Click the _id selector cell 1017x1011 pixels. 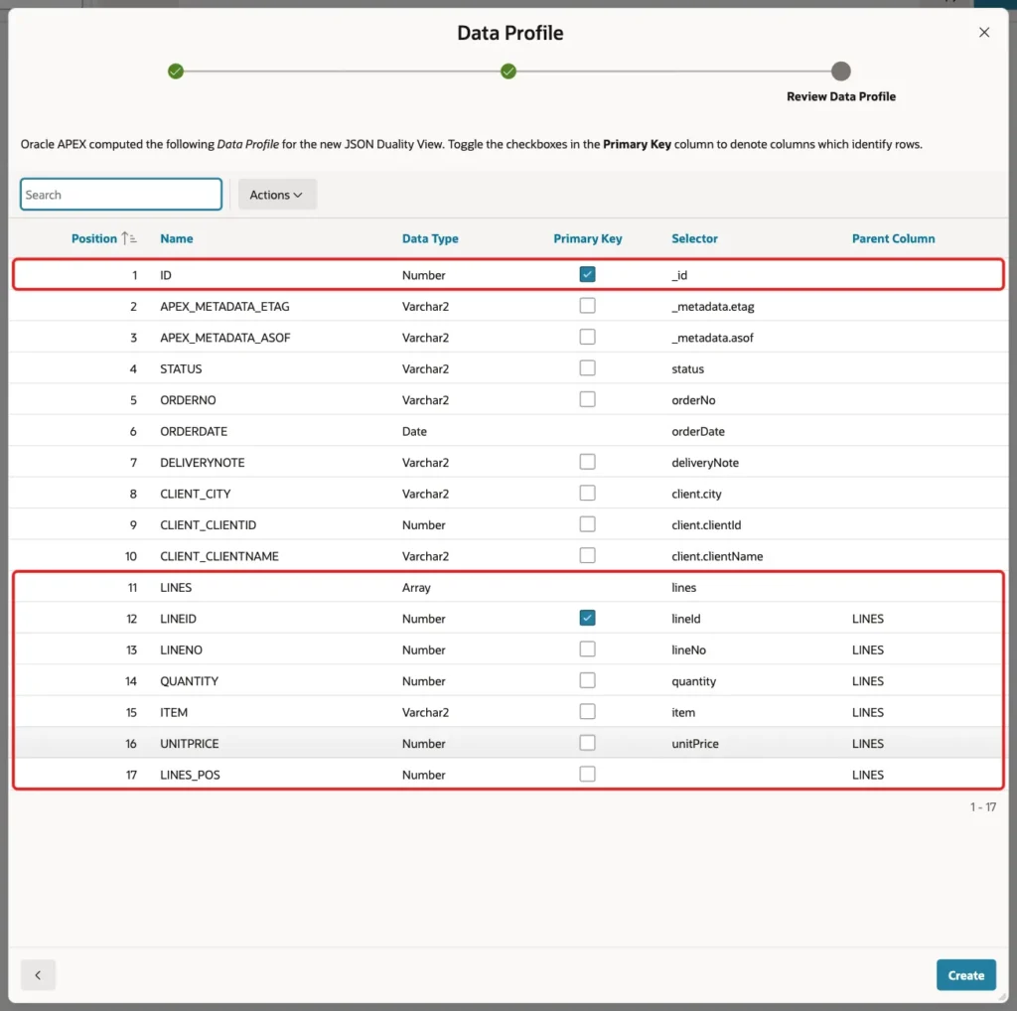click(x=679, y=275)
